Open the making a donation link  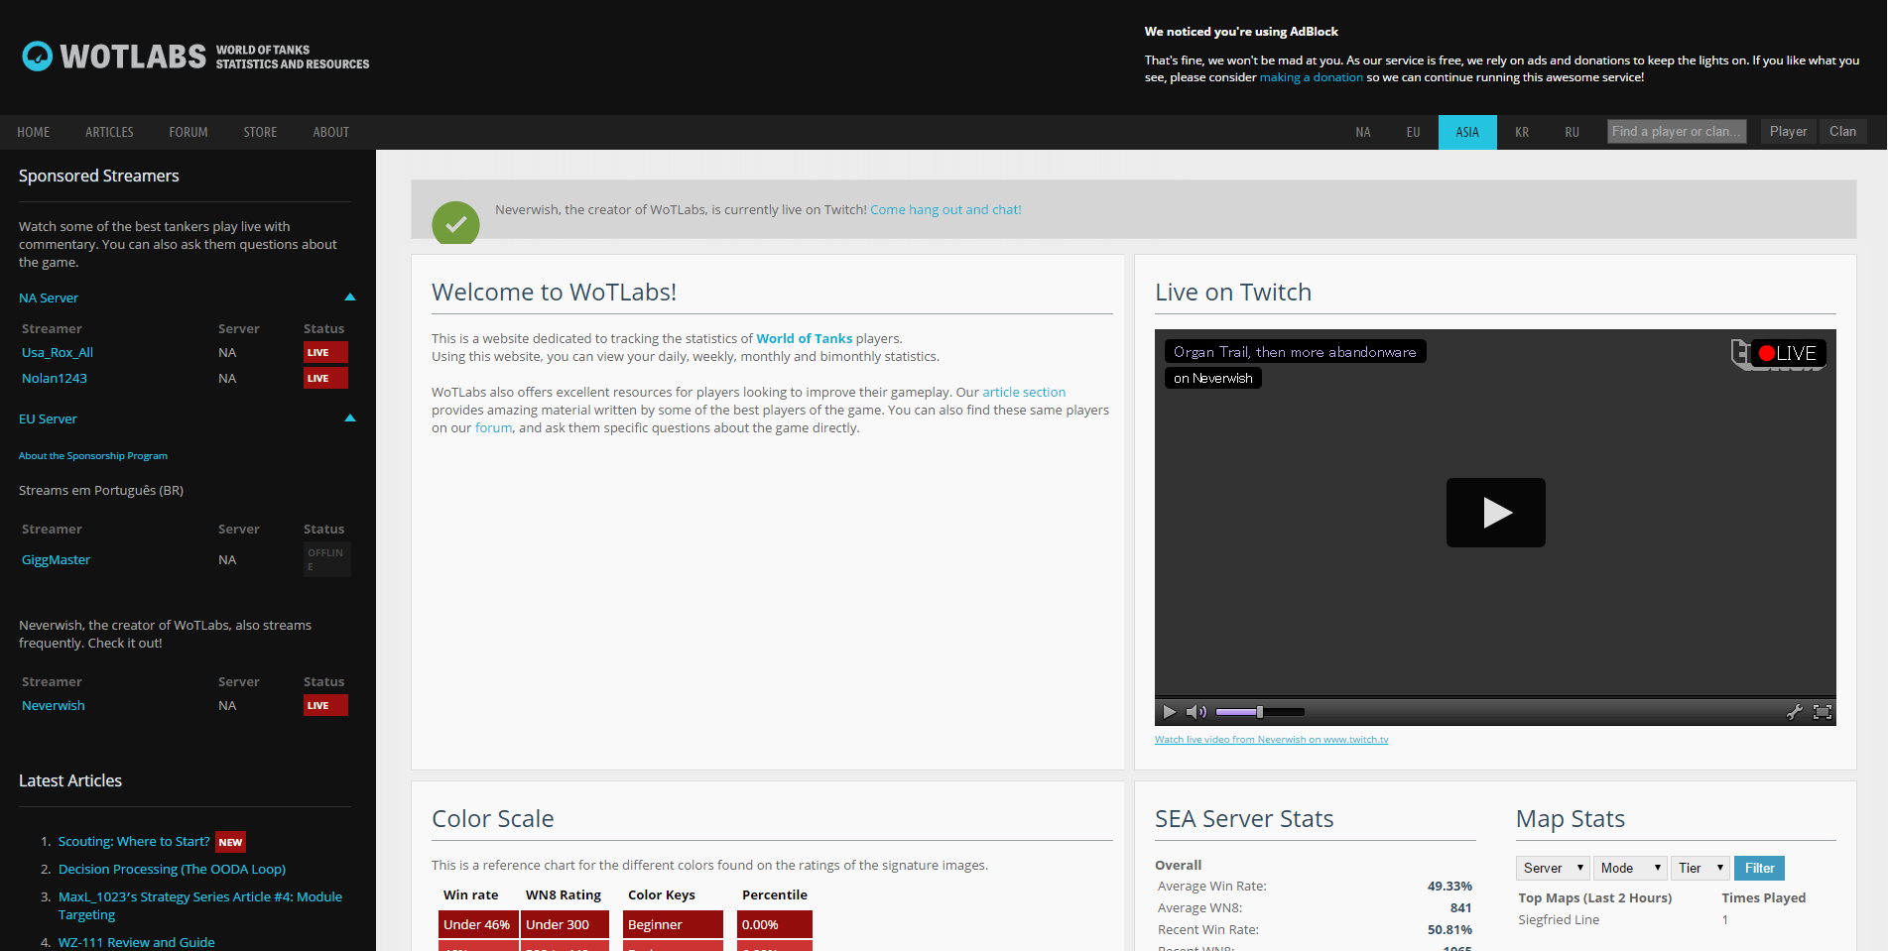(1311, 77)
